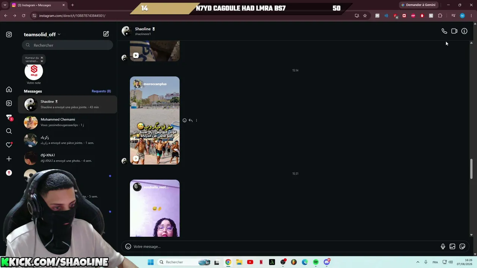This screenshot has width=477, height=268.
Task: Open Shaoline conversation in list
Action: coord(67,104)
